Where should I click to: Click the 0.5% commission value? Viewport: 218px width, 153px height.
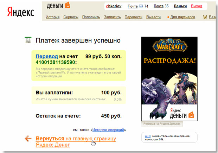point(118,99)
